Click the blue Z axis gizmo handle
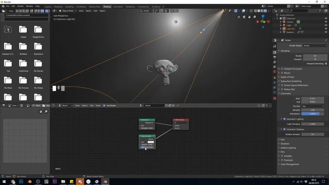Image resolution: width=329 pixels, height=185 pixels. 263,16
